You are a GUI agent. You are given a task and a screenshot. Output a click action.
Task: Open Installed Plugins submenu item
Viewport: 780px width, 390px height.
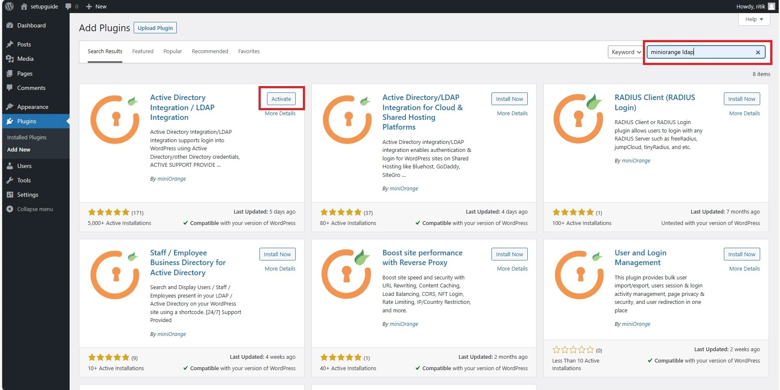click(27, 137)
